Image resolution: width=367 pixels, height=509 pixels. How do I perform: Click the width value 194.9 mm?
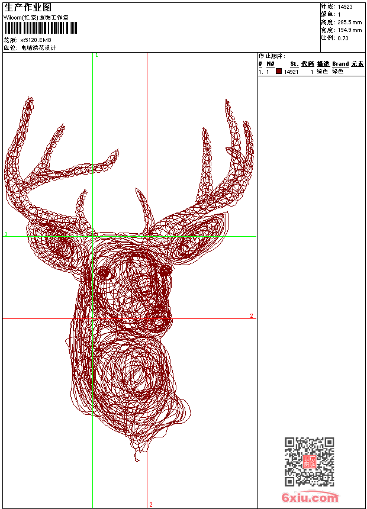(349, 30)
